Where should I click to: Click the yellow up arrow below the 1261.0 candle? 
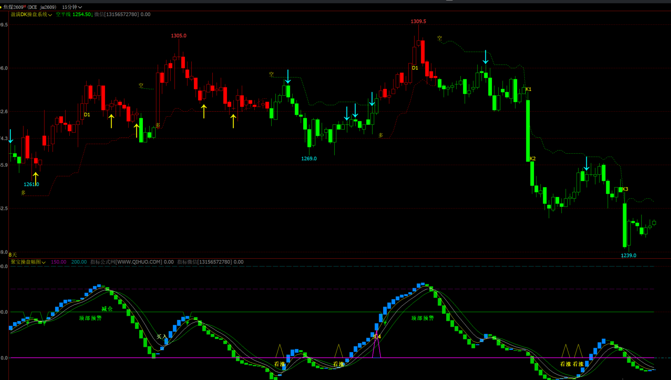click(36, 178)
